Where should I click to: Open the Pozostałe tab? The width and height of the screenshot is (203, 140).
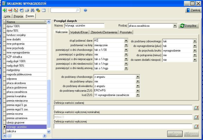coord(126,32)
